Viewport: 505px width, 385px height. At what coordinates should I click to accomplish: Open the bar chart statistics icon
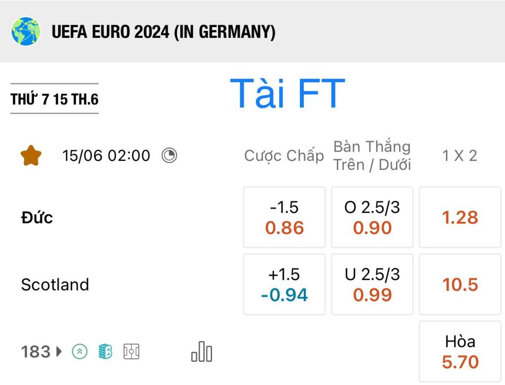[202, 352]
